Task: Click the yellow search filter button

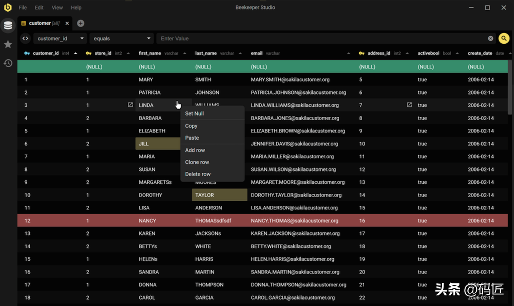Action: (504, 39)
